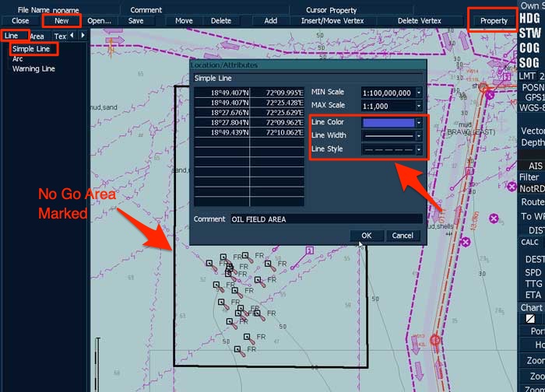Click the Delete Vertex button
Screen dimensions: 545x392
(x=419, y=21)
